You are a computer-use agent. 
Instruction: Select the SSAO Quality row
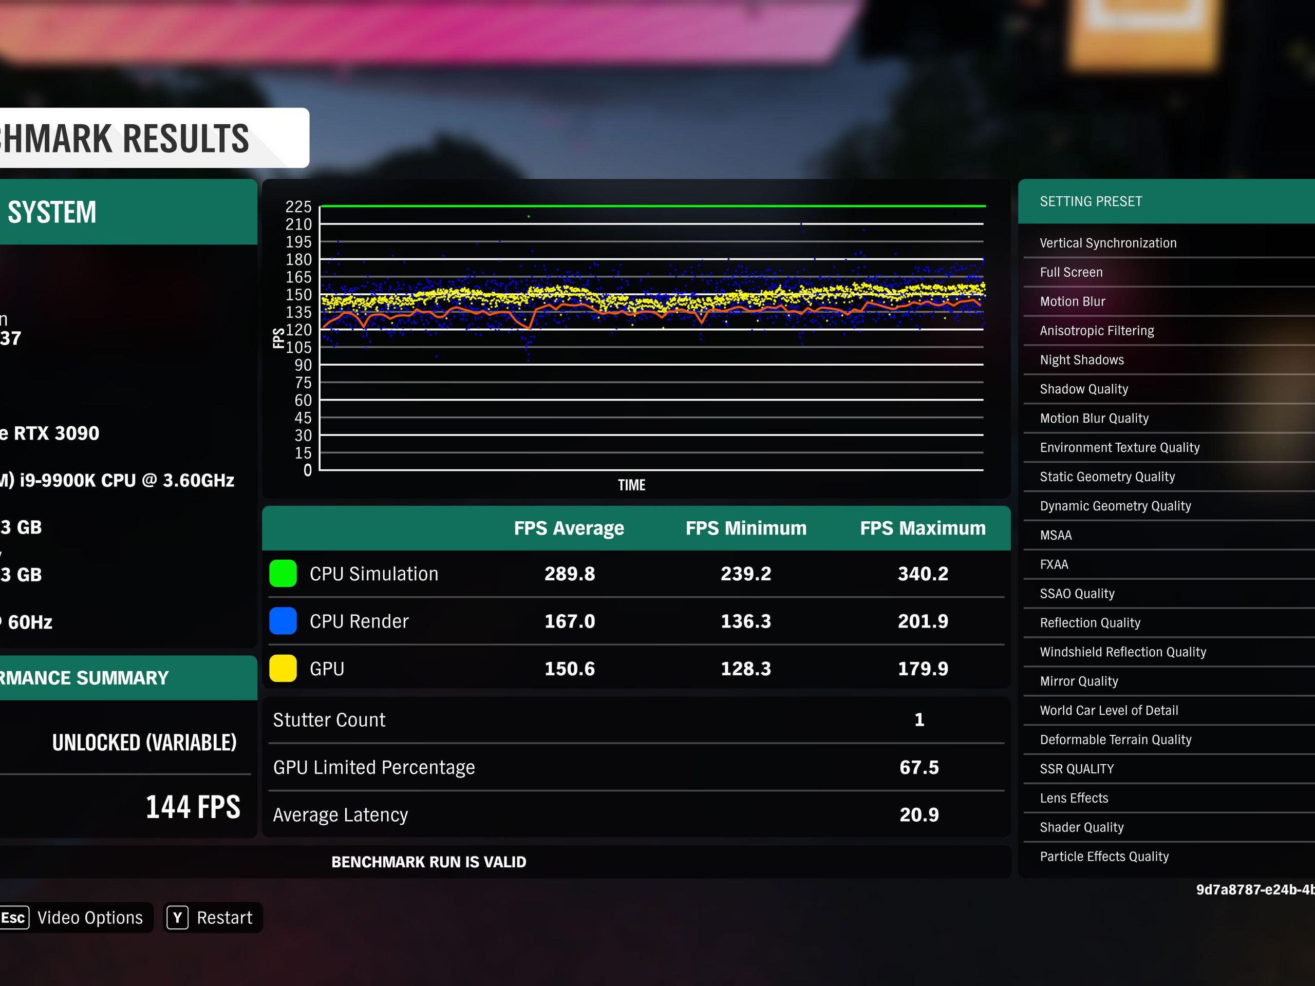pyautogui.click(x=1077, y=594)
